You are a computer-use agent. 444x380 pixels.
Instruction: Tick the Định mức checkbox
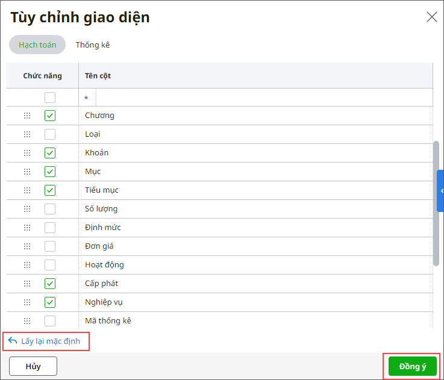click(x=50, y=228)
